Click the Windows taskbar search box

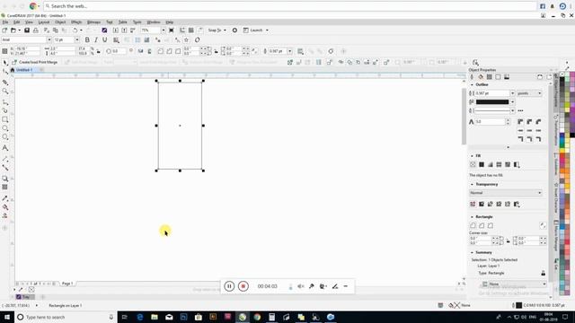66,317
